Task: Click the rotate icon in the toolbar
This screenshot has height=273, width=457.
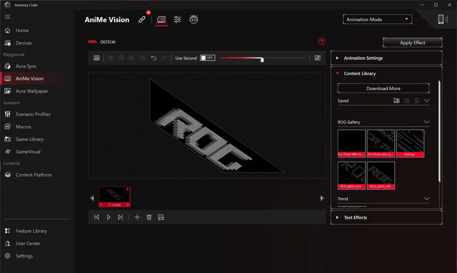Action: [x=131, y=58]
